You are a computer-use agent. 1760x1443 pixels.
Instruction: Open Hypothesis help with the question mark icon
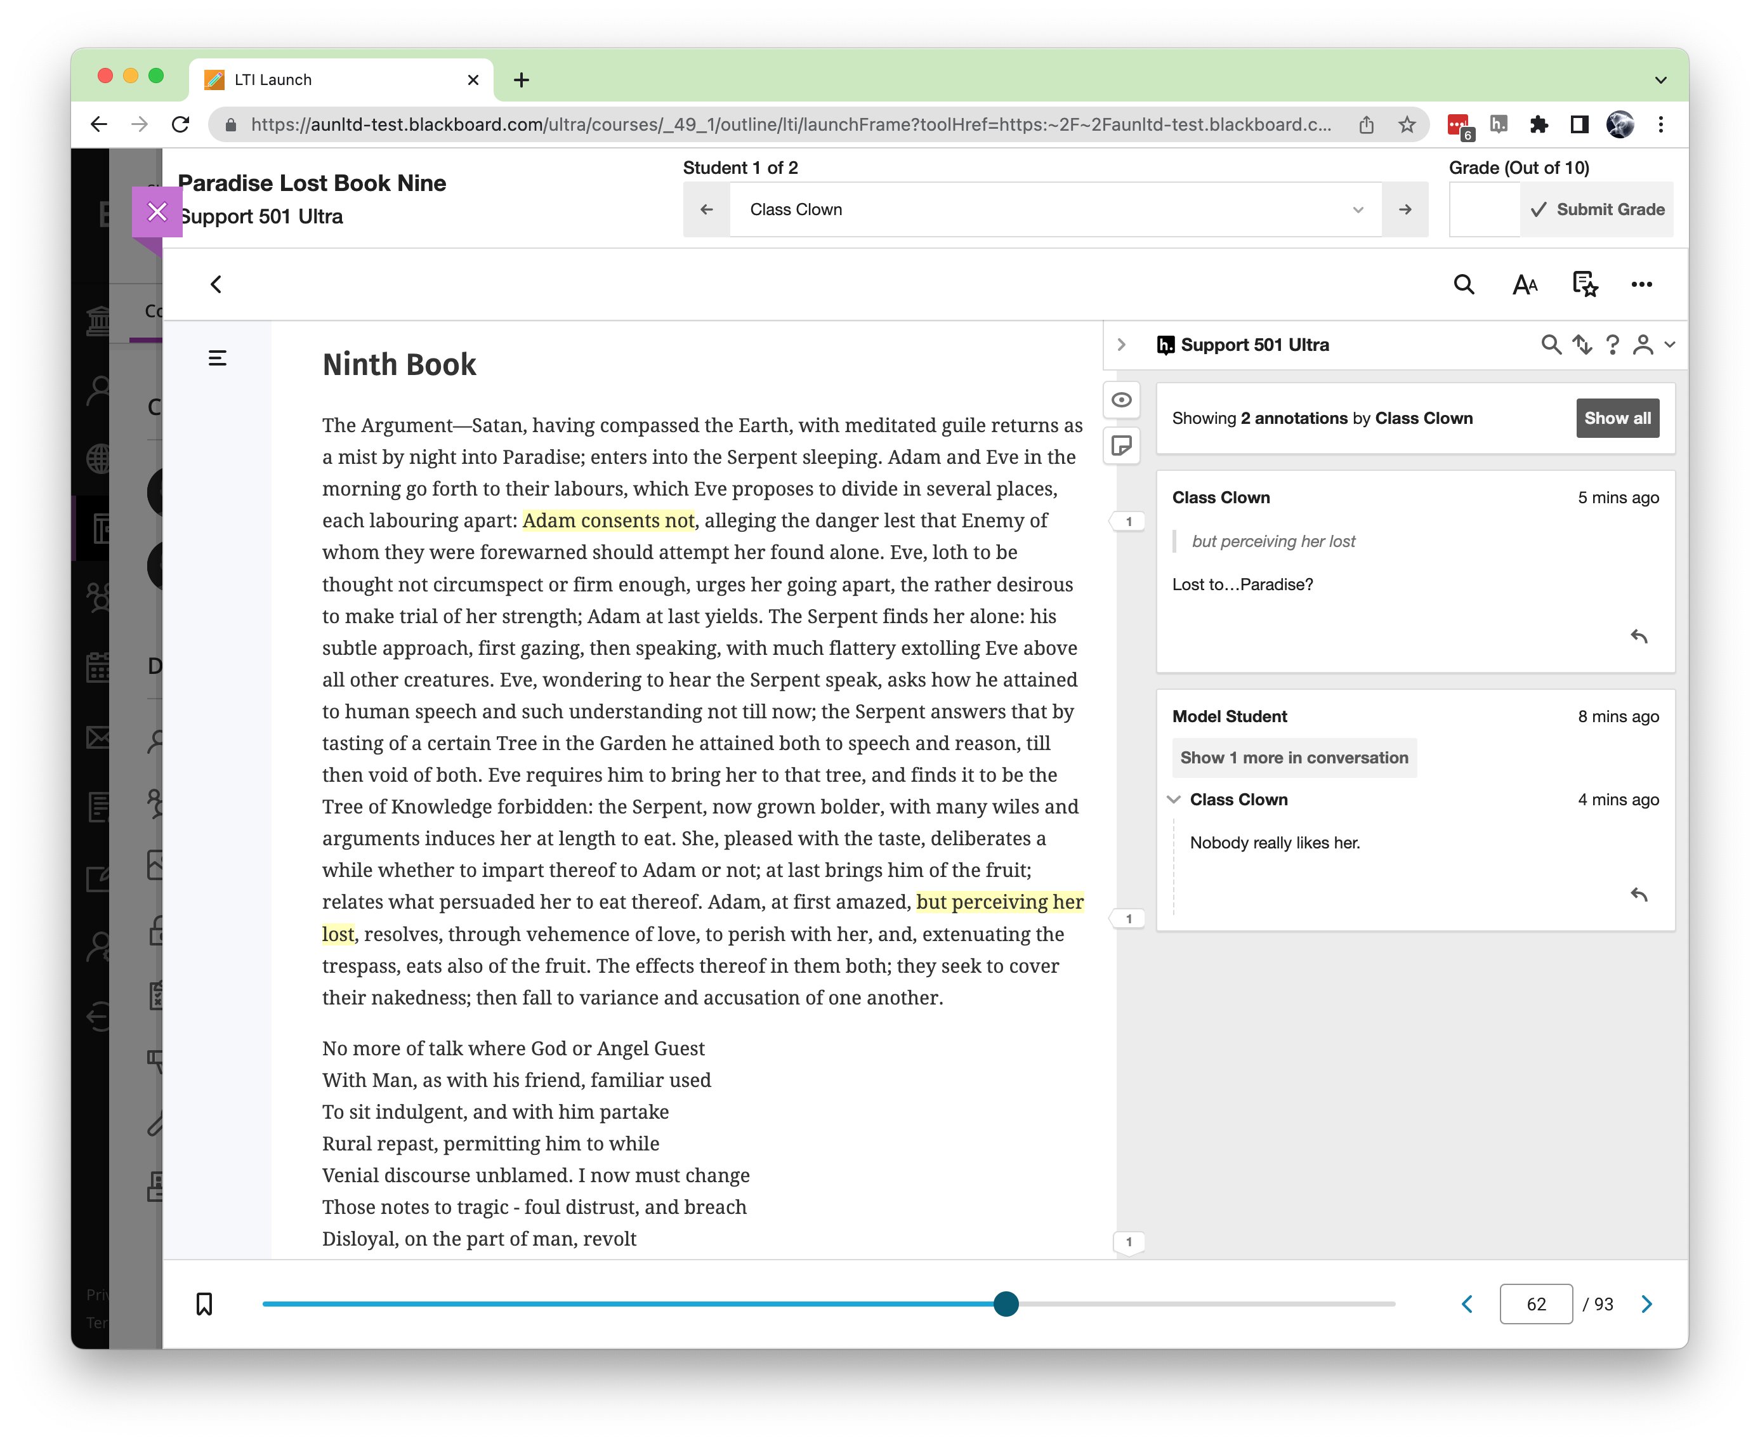pos(1612,344)
